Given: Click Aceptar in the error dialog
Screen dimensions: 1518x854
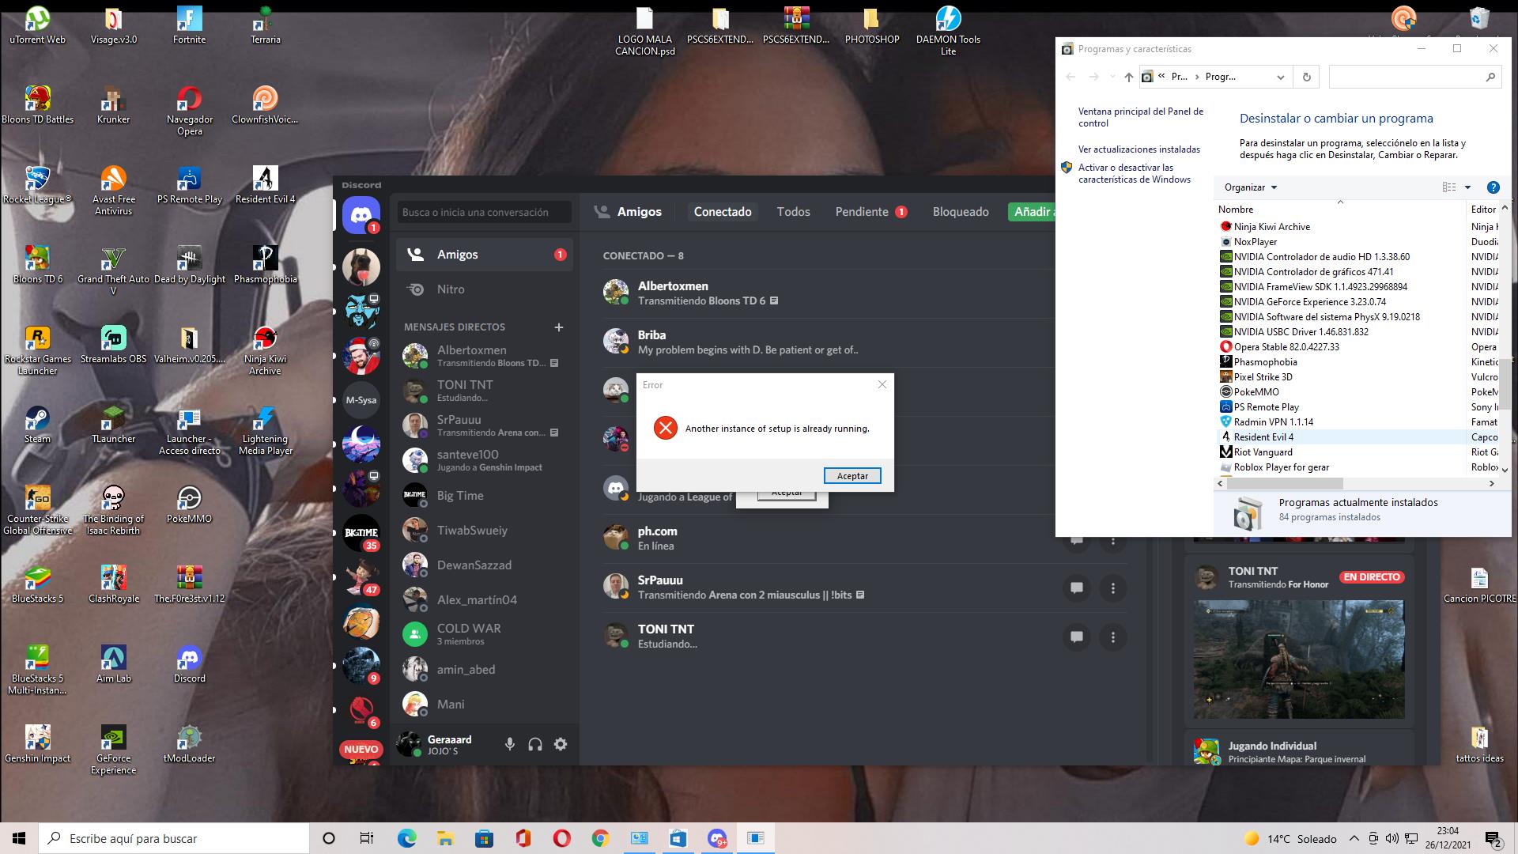Looking at the screenshot, I should 852,476.
